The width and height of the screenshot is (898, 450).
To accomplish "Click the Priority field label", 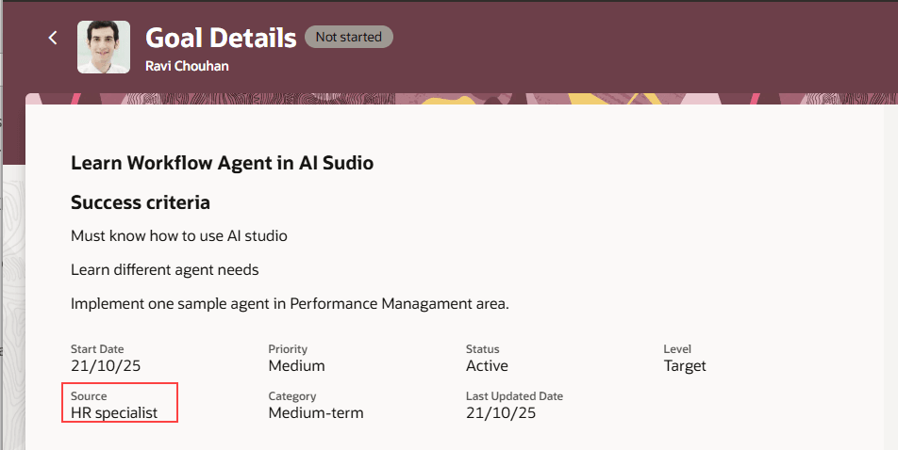I will [288, 349].
